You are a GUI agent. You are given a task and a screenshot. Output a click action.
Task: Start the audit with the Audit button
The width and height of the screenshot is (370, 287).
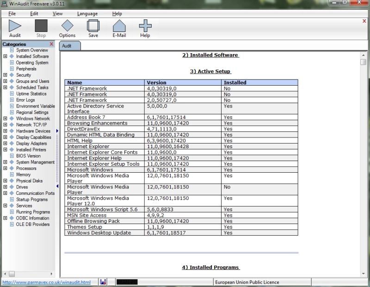15,28
